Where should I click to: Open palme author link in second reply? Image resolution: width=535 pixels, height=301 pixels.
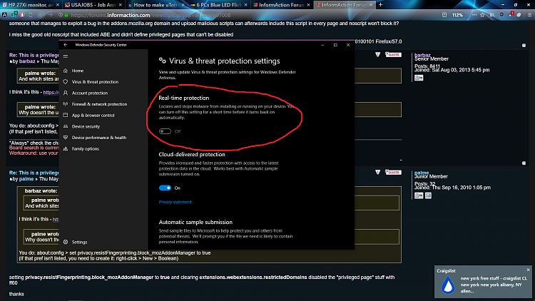click(x=26, y=179)
